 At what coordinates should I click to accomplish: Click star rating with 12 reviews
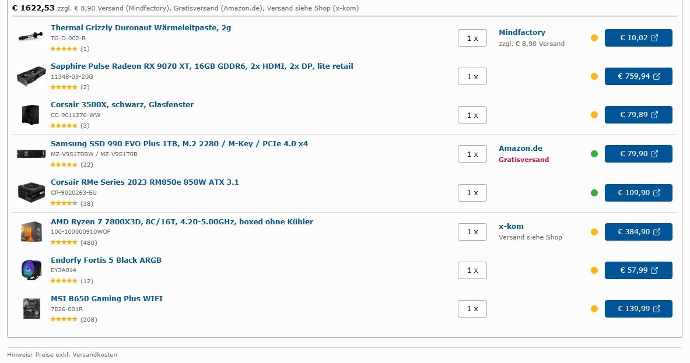point(64,281)
